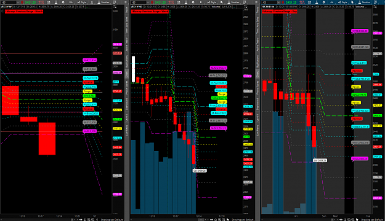
Task: Click red link clip icon in right chart
Action: click(283, 2)
